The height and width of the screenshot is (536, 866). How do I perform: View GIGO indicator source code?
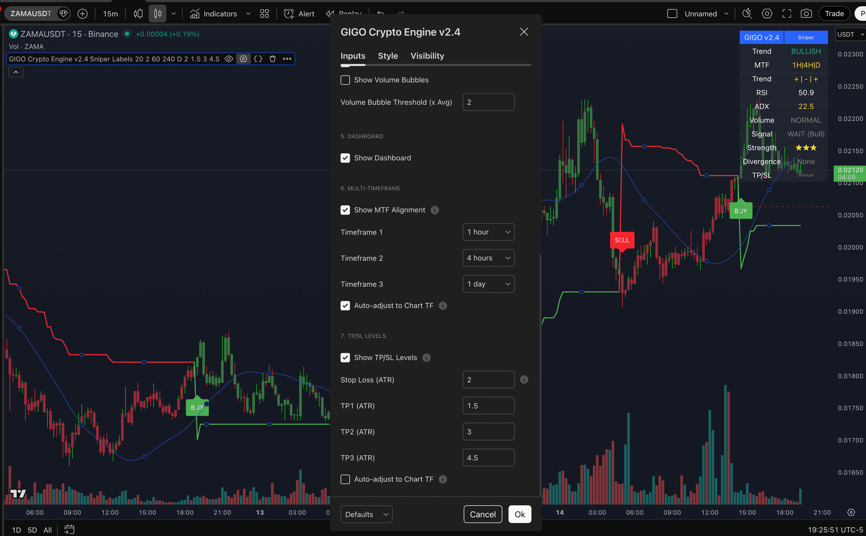[258, 59]
